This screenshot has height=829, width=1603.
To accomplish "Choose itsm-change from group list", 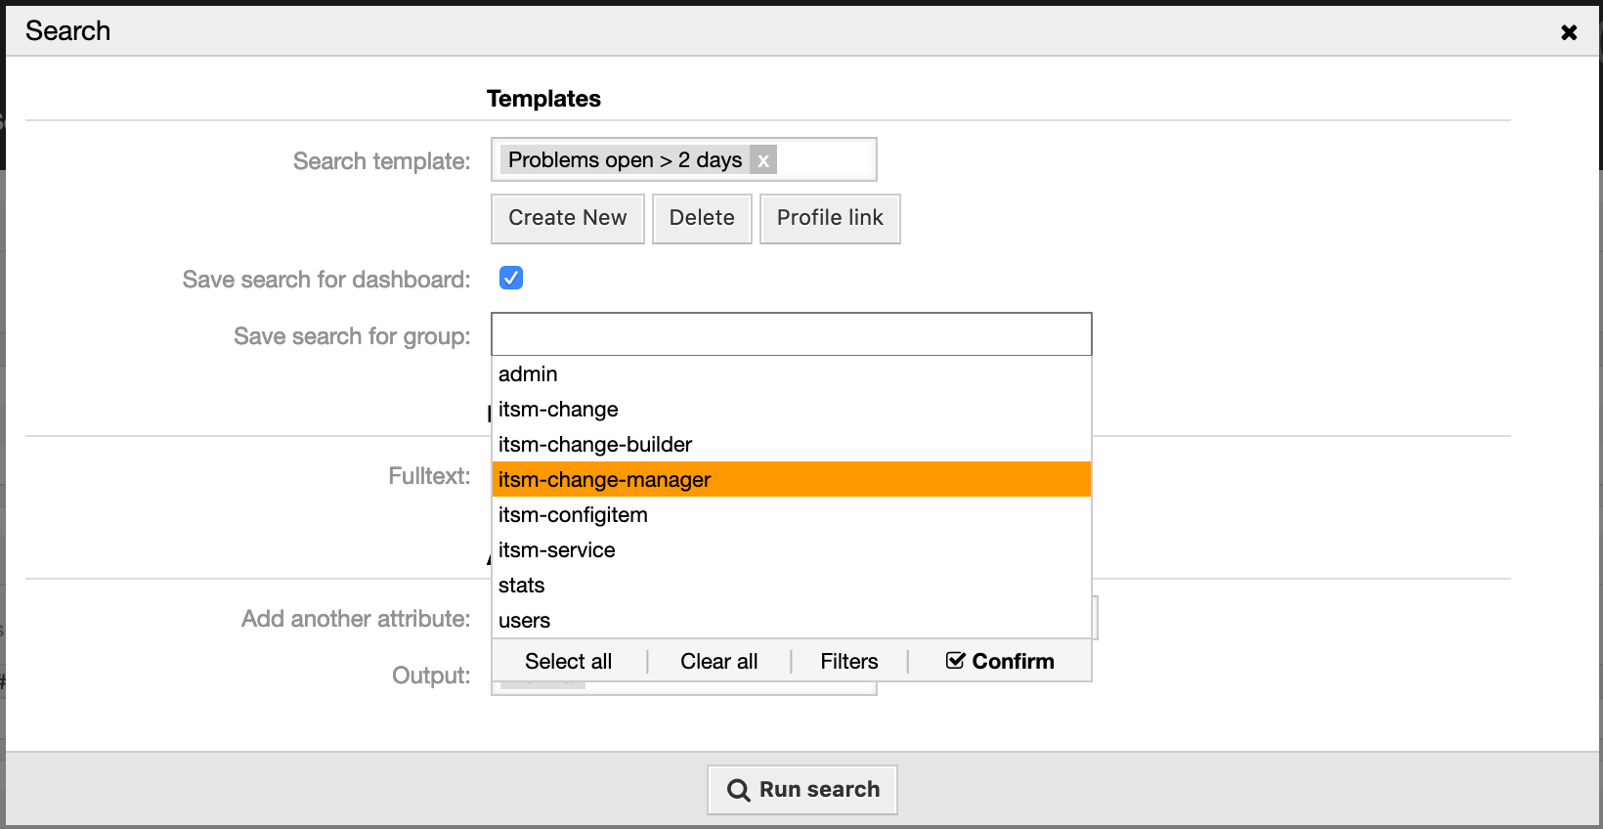I will 558,410.
